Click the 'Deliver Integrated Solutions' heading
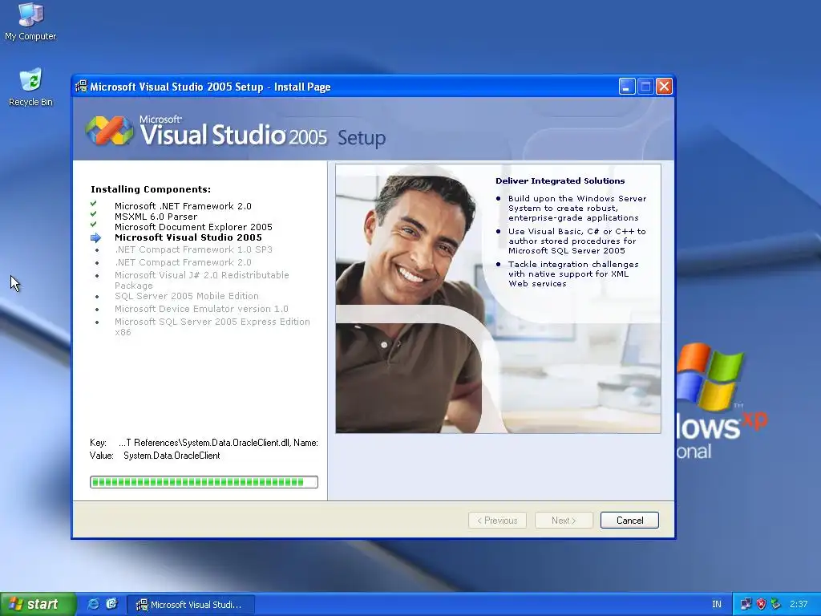 pyautogui.click(x=560, y=180)
